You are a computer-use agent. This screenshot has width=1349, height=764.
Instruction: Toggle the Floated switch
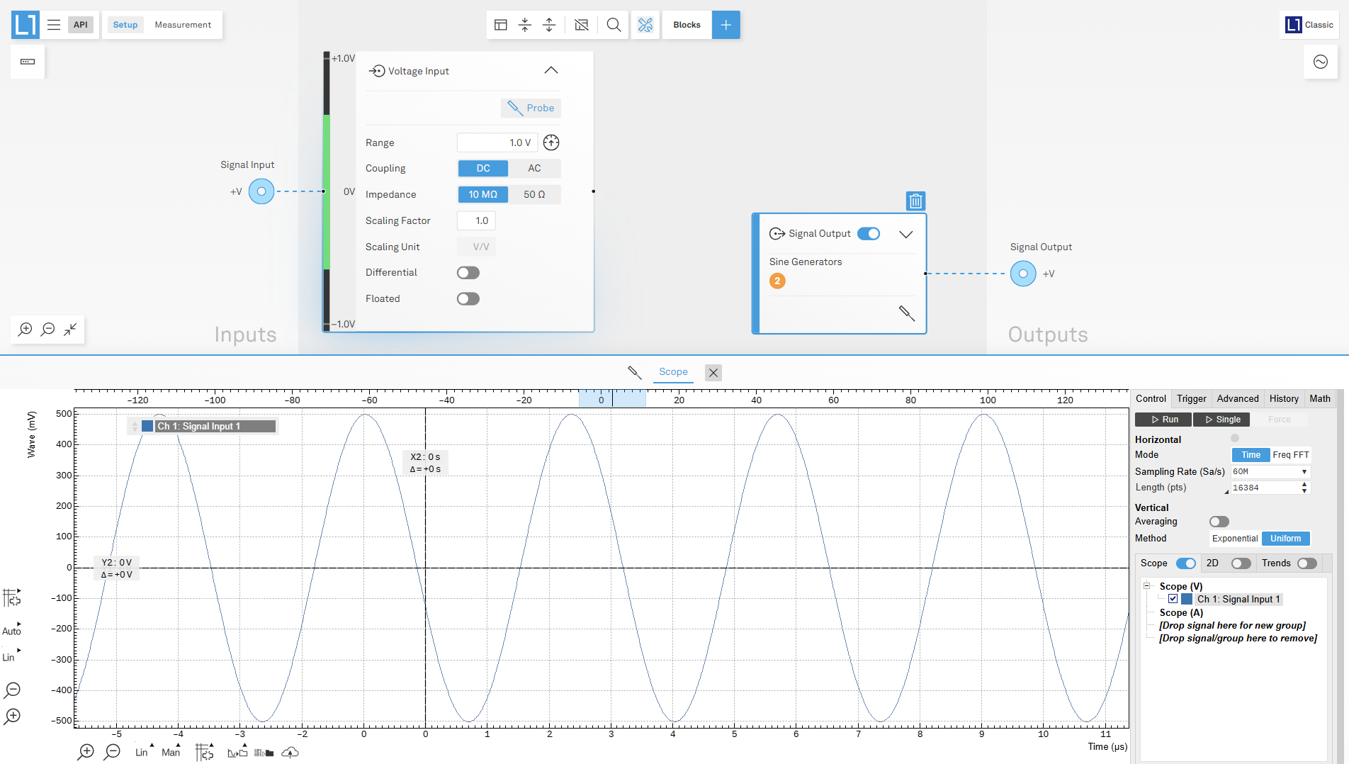tap(468, 299)
